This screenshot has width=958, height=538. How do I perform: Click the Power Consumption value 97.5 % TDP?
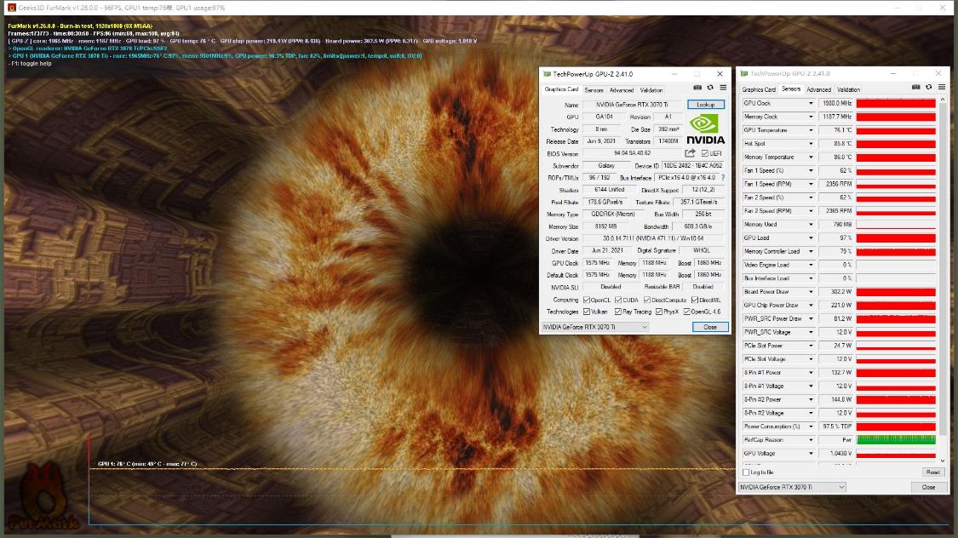pyautogui.click(x=836, y=426)
